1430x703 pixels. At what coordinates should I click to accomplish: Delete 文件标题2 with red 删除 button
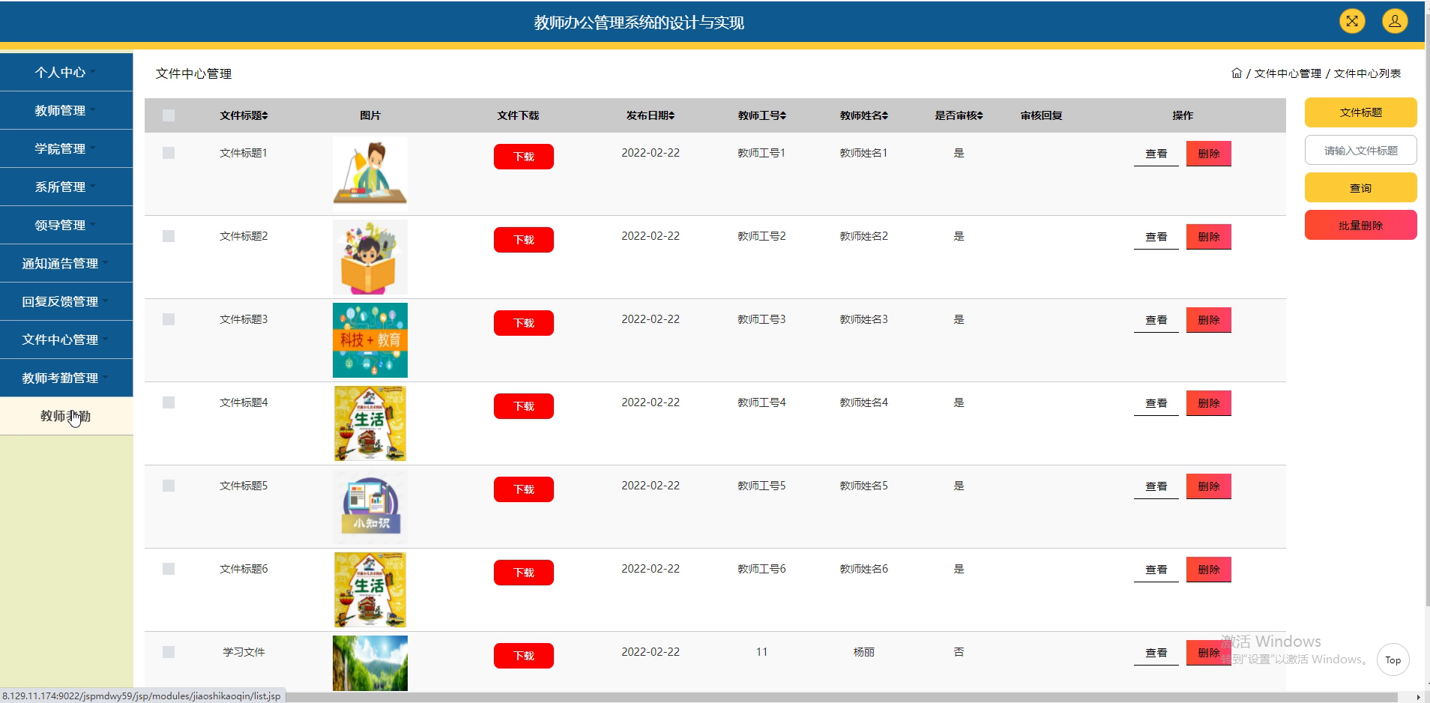1208,237
